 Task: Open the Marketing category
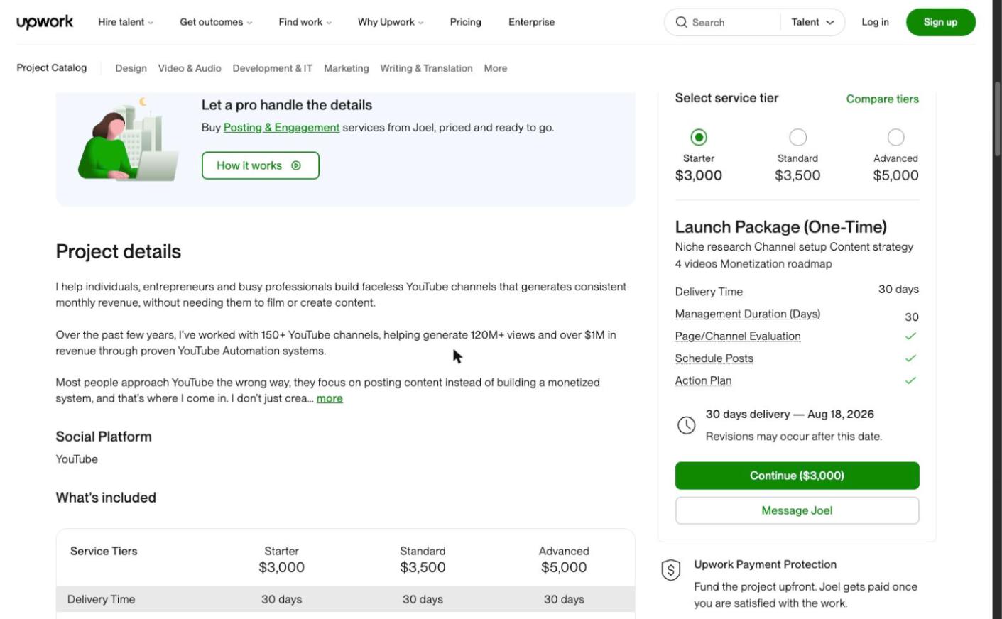(347, 68)
